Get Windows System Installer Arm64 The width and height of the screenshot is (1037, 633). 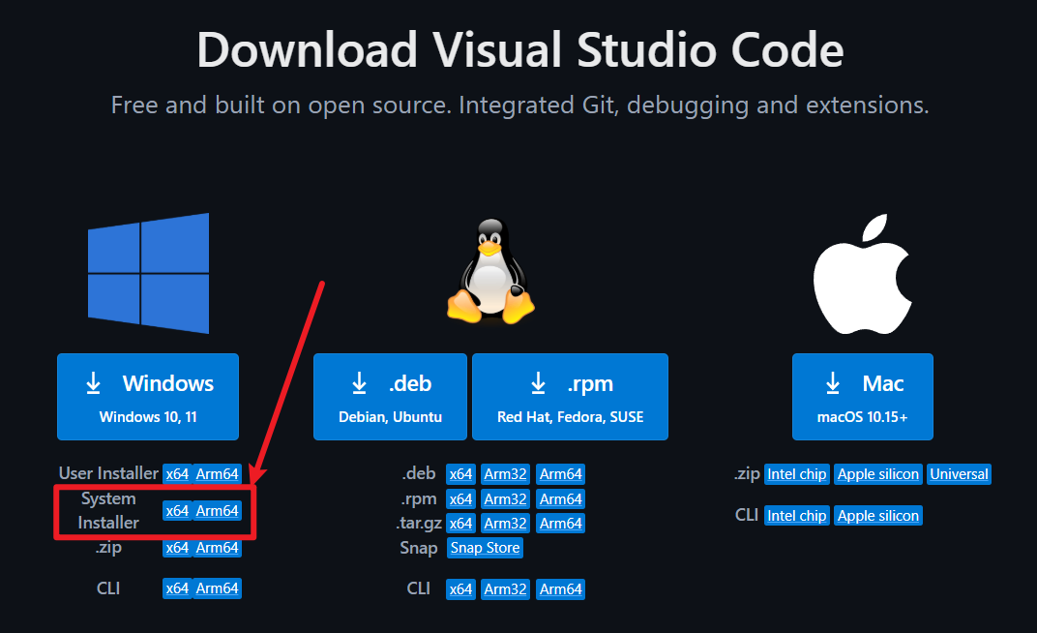(217, 511)
